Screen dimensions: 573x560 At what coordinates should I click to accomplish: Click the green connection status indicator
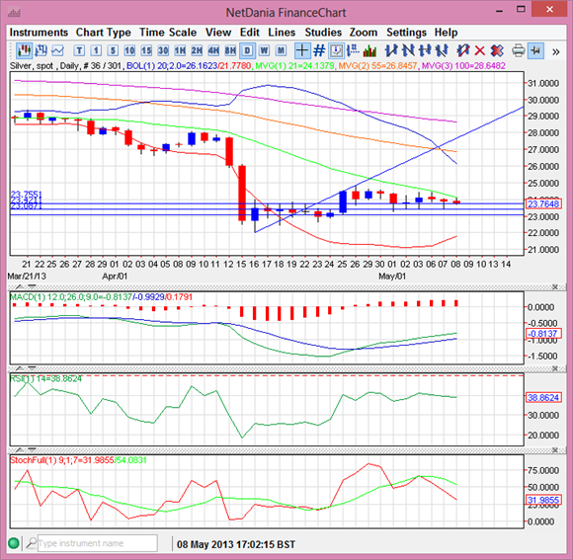click(14, 543)
